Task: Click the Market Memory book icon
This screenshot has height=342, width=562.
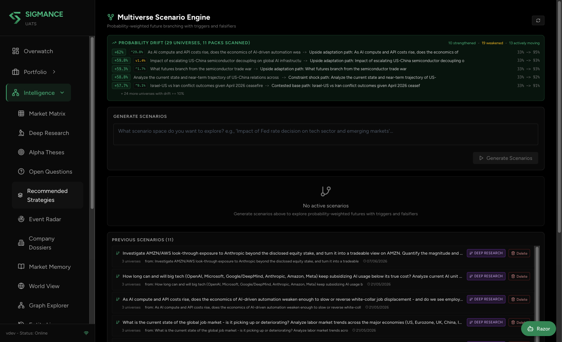Action: click(21, 267)
